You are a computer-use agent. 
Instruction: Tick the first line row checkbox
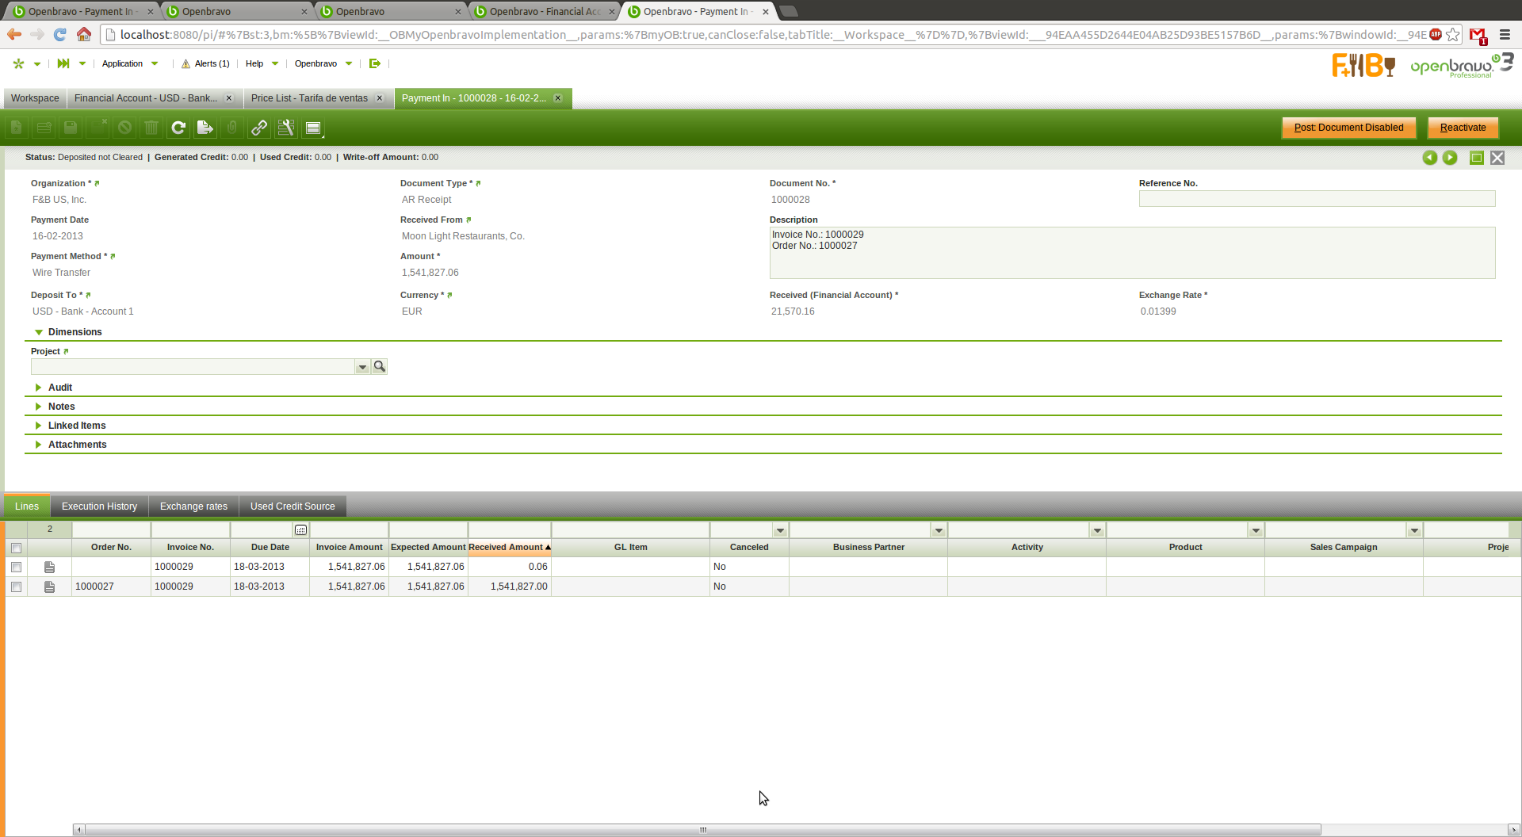tap(16, 567)
